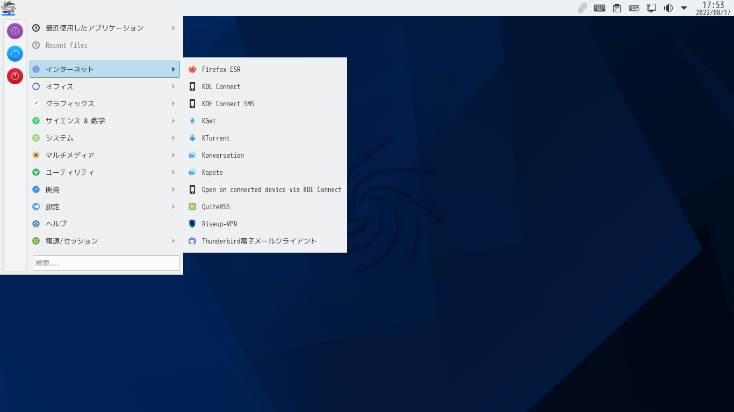Launch Firefox ESR via its fox icon
Image resolution: width=734 pixels, height=412 pixels.
pos(192,69)
